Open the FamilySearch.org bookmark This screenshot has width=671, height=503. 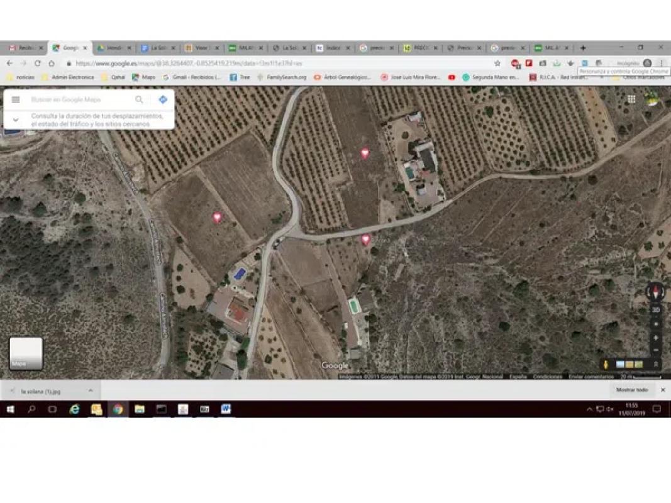(282, 77)
